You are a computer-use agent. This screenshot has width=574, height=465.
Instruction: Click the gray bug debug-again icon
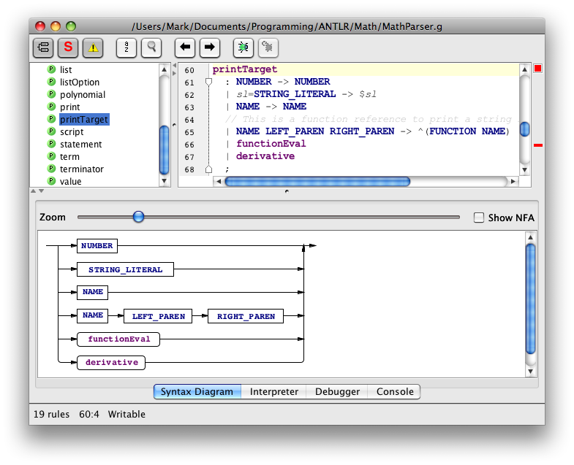point(268,47)
